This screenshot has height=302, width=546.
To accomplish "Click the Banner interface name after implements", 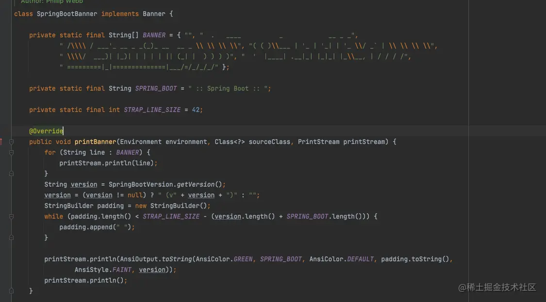I will coord(154,14).
